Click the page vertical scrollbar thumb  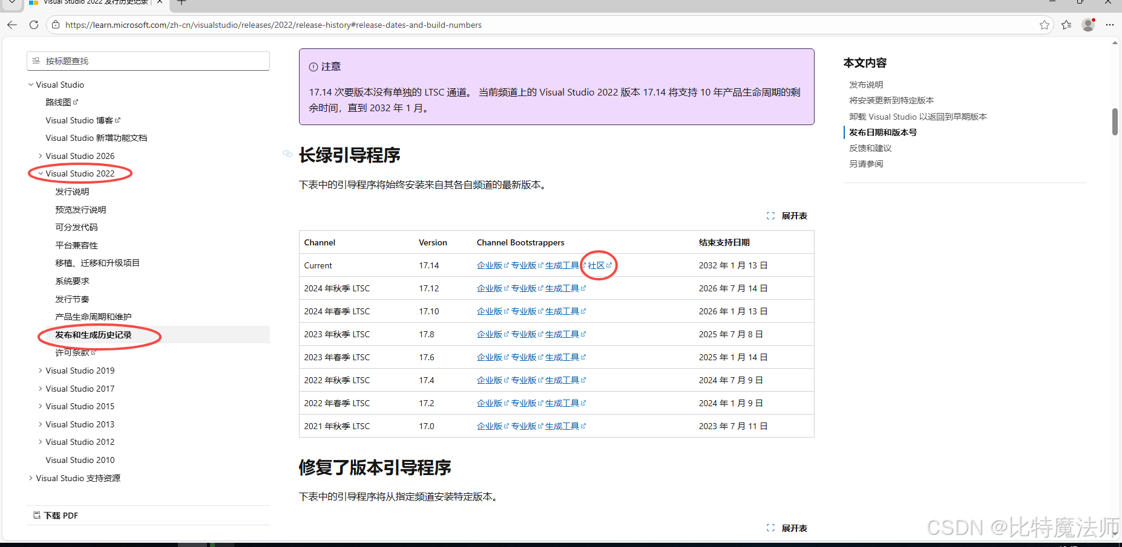(1115, 121)
